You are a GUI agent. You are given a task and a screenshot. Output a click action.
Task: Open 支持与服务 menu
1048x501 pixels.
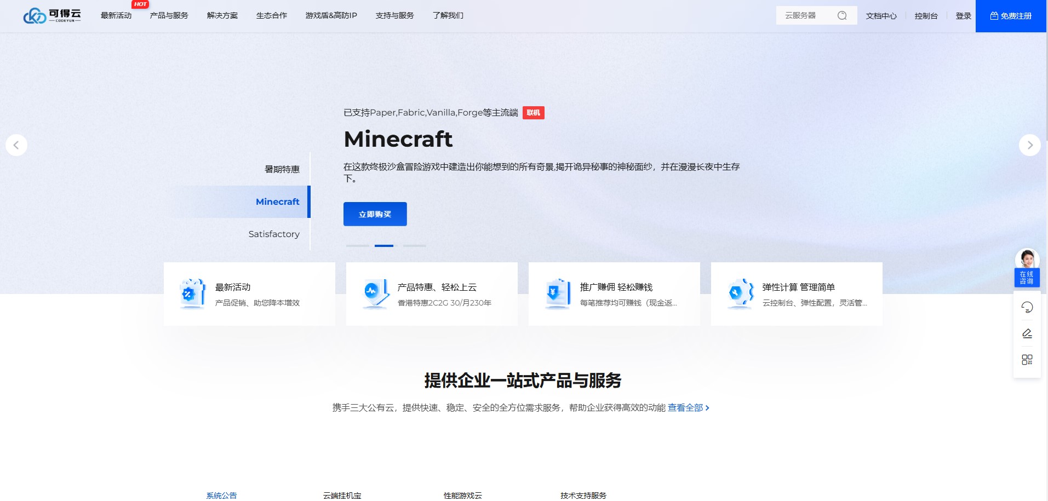[395, 16]
